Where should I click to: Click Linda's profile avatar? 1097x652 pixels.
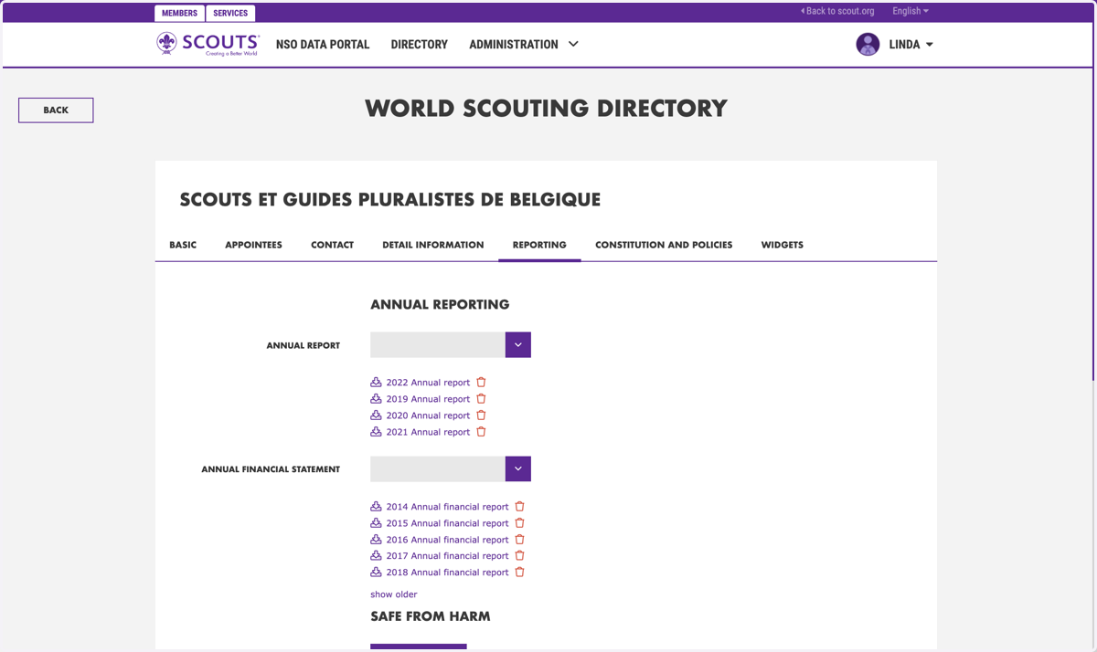point(868,44)
